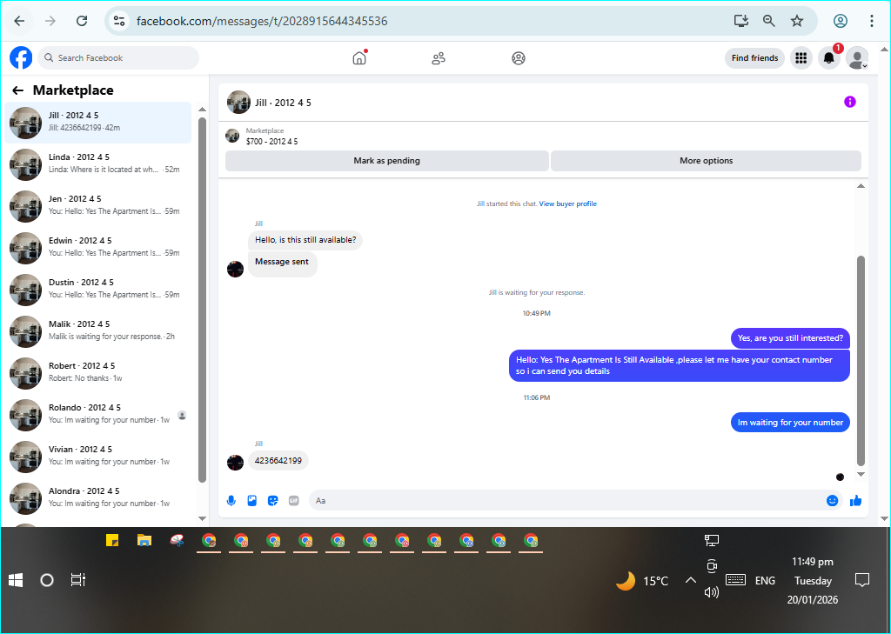View site information icon in address bar
The height and width of the screenshot is (634, 891).
(118, 21)
